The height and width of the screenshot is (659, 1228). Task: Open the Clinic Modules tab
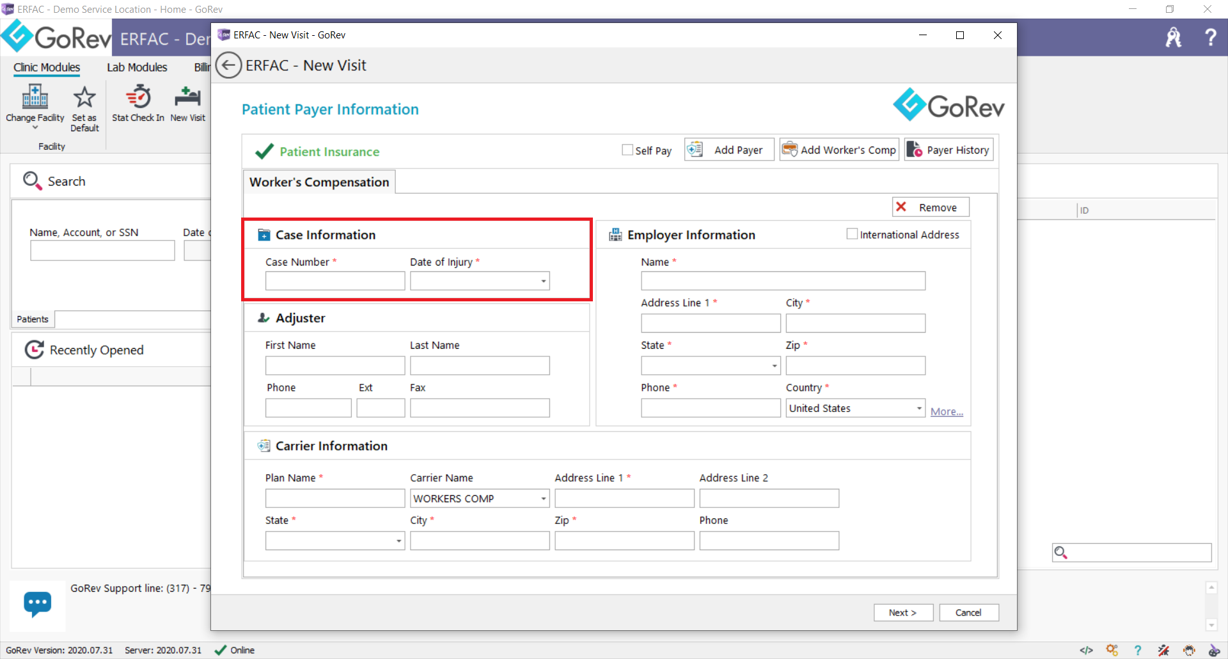click(47, 67)
